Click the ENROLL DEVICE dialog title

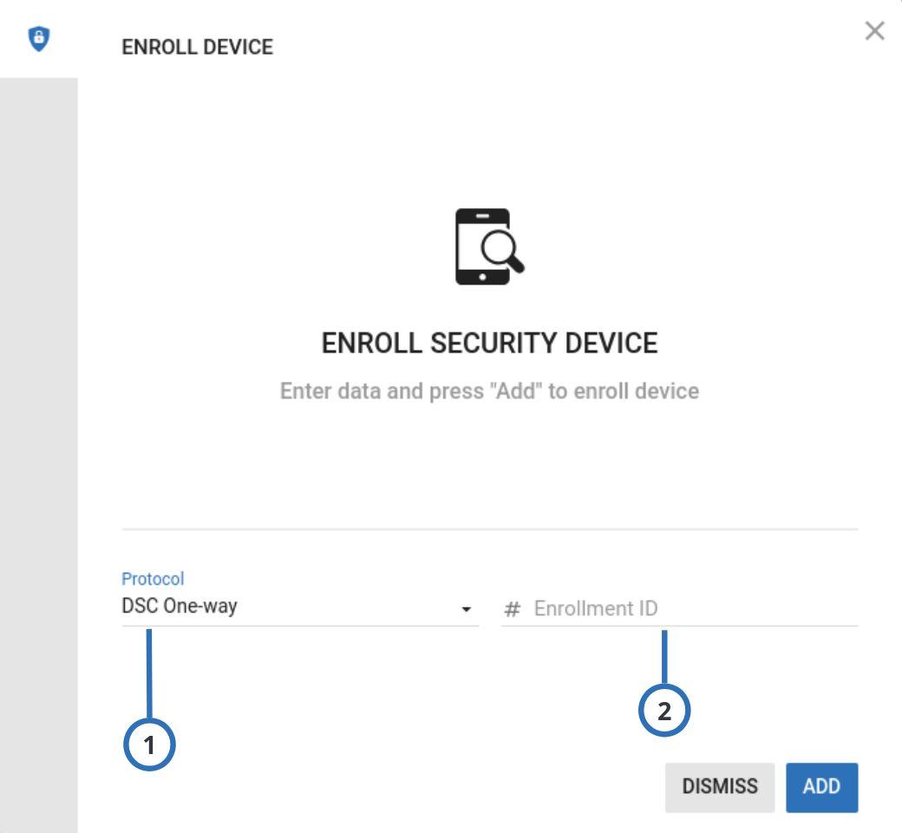click(198, 47)
